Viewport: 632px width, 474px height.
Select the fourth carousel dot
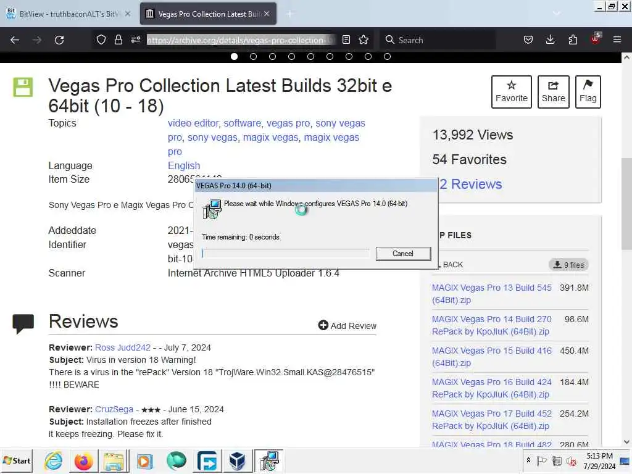[291, 56]
